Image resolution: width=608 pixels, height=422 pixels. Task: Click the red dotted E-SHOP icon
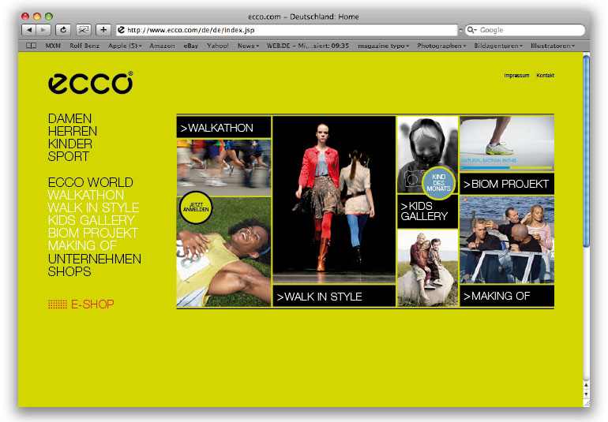[57, 304]
